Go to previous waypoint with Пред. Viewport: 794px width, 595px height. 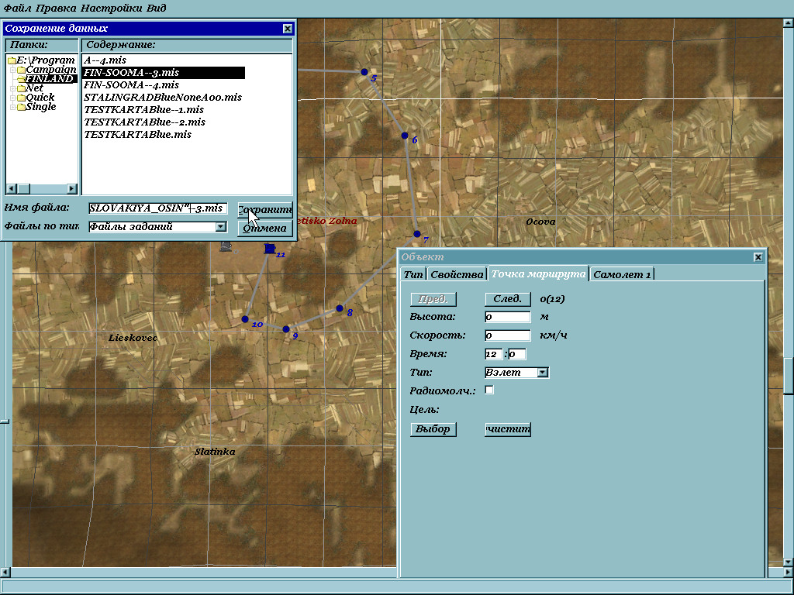pyautogui.click(x=433, y=299)
